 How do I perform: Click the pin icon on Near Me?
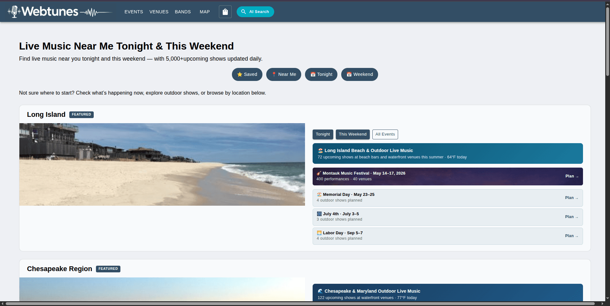274,74
